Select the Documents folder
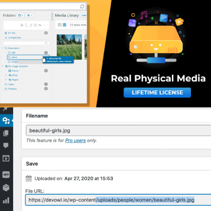 [x=14, y=48]
